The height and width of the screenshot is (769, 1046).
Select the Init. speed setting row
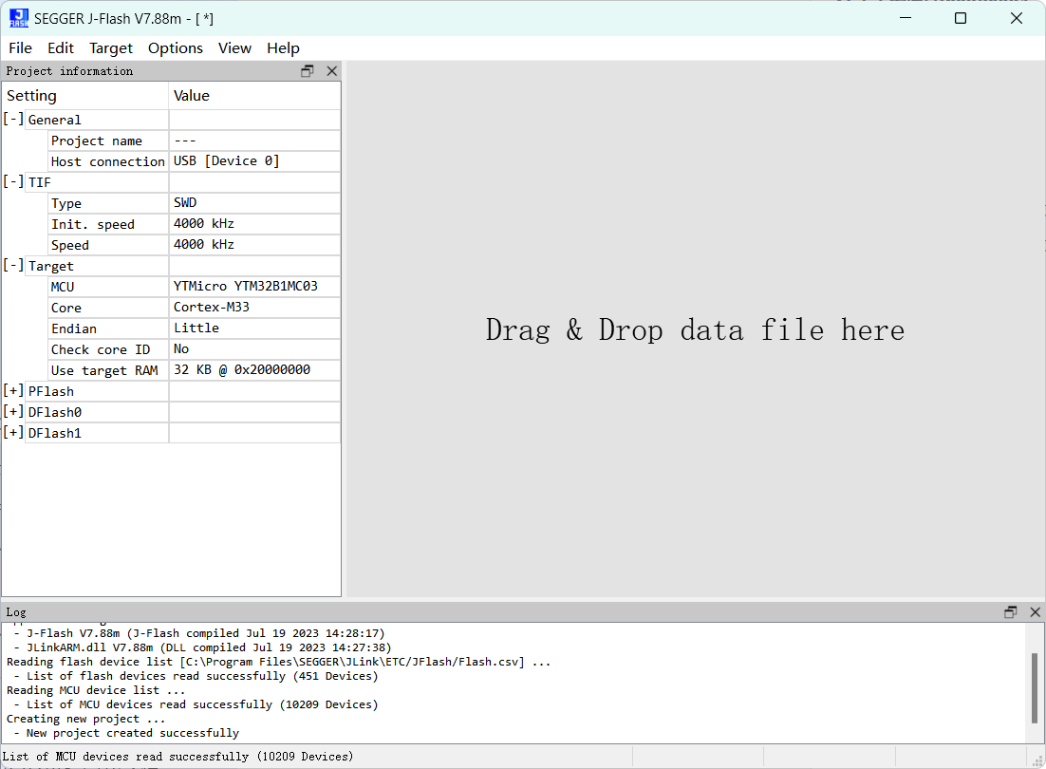pyautogui.click(x=108, y=224)
